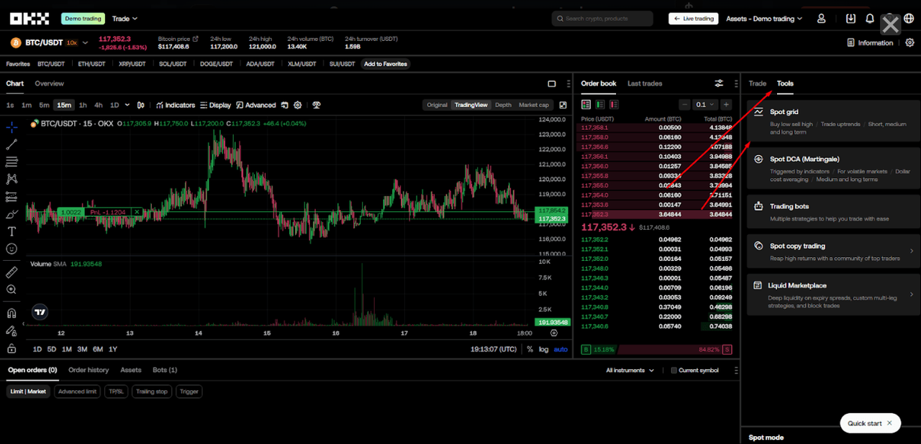
Task: Expand Assets - Demo trading dropdown
Action: [x=764, y=19]
